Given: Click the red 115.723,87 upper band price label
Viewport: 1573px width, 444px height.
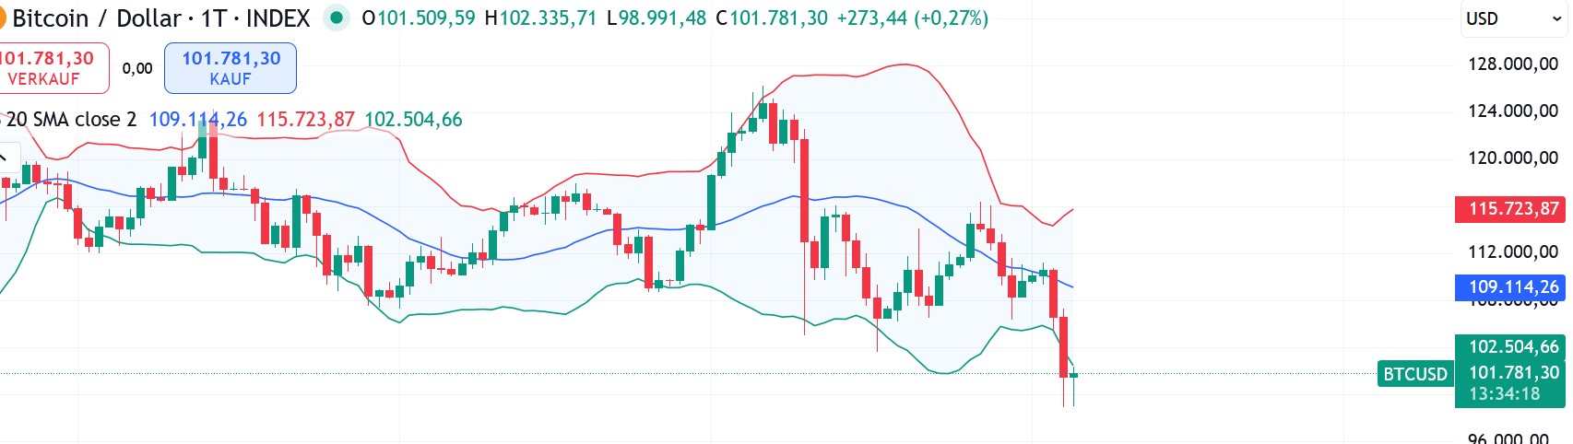Looking at the screenshot, I should pyautogui.click(x=1512, y=209).
